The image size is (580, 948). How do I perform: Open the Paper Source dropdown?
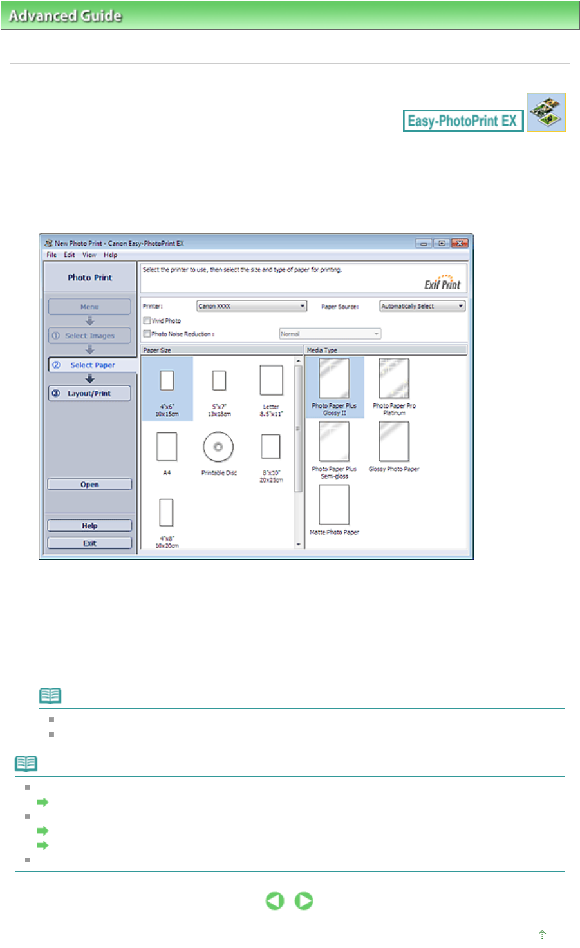click(x=422, y=306)
